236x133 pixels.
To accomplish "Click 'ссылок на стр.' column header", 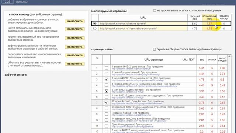I will pos(224,17).
